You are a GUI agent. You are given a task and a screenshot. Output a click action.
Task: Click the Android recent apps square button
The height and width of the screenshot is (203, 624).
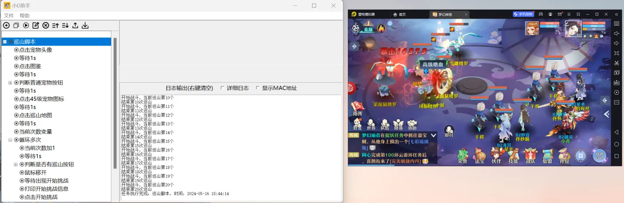coord(616,156)
